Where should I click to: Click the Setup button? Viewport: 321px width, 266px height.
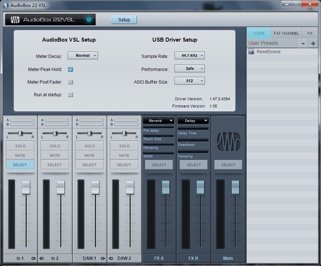point(124,20)
